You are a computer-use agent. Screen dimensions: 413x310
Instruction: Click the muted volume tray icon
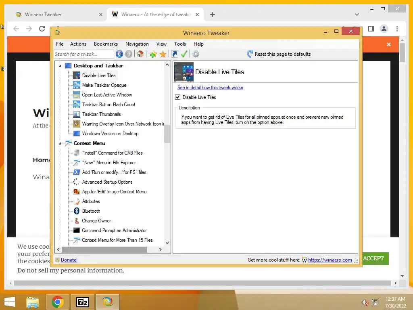pyautogui.click(x=365, y=302)
